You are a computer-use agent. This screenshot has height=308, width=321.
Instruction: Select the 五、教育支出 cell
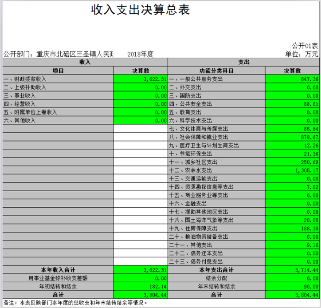(x=216, y=112)
